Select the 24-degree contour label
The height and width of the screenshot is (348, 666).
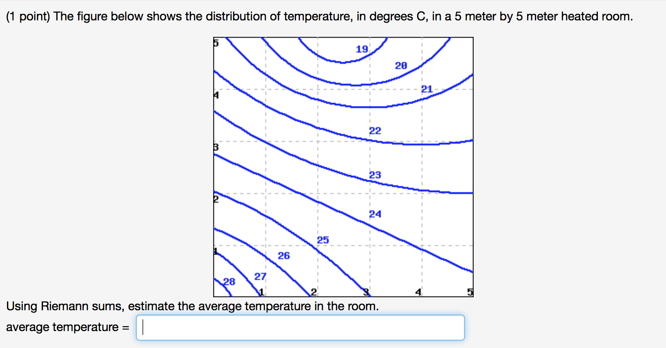pos(376,214)
